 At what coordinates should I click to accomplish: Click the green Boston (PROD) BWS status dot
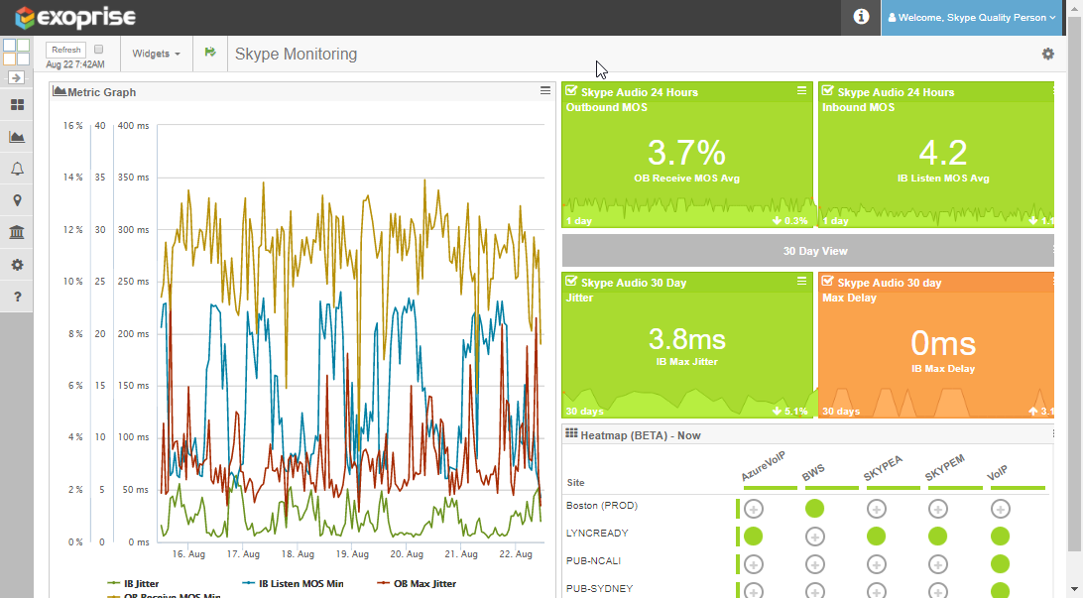click(x=815, y=509)
